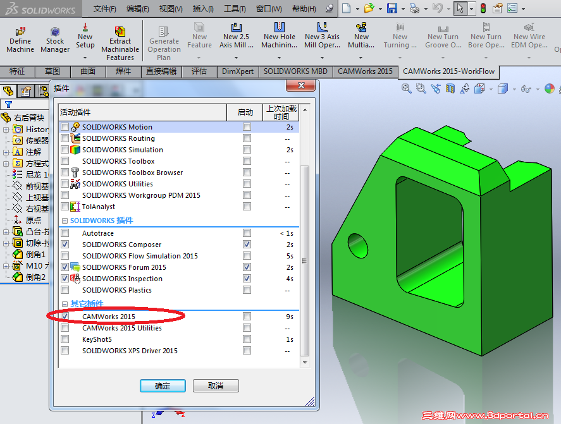The height and width of the screenshot is (424, 561).
Task: Open the 文件(F) menu
Action: (105, 9)
